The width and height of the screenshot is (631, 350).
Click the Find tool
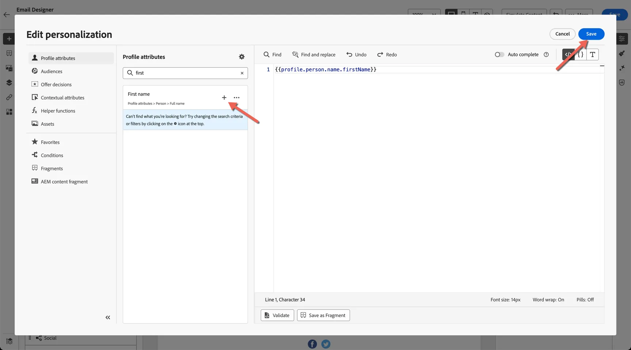pos(272,54)
